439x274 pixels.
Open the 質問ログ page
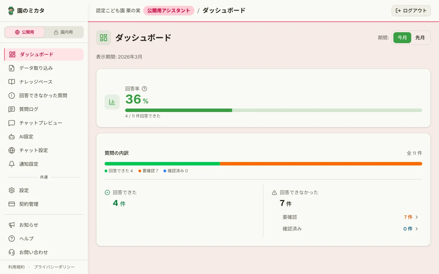point(31,109)
